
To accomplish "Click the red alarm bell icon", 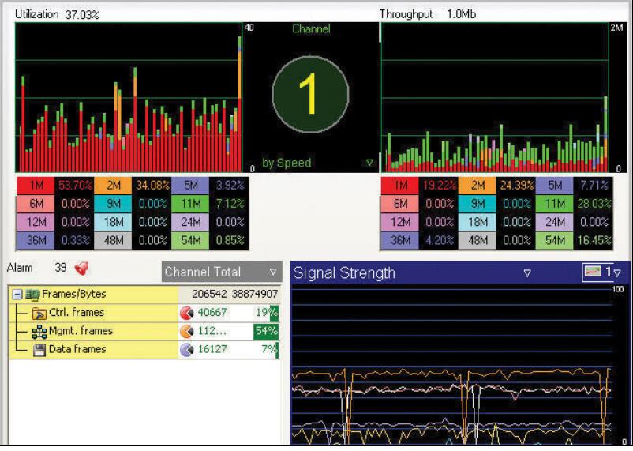I will click(x=81, y=268).
